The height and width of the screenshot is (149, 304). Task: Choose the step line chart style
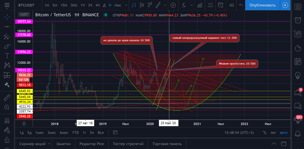[x=158, y=5]
